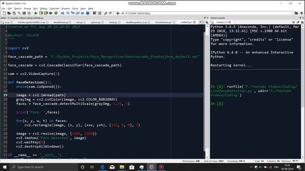Start debugging the file

(62, 13)
